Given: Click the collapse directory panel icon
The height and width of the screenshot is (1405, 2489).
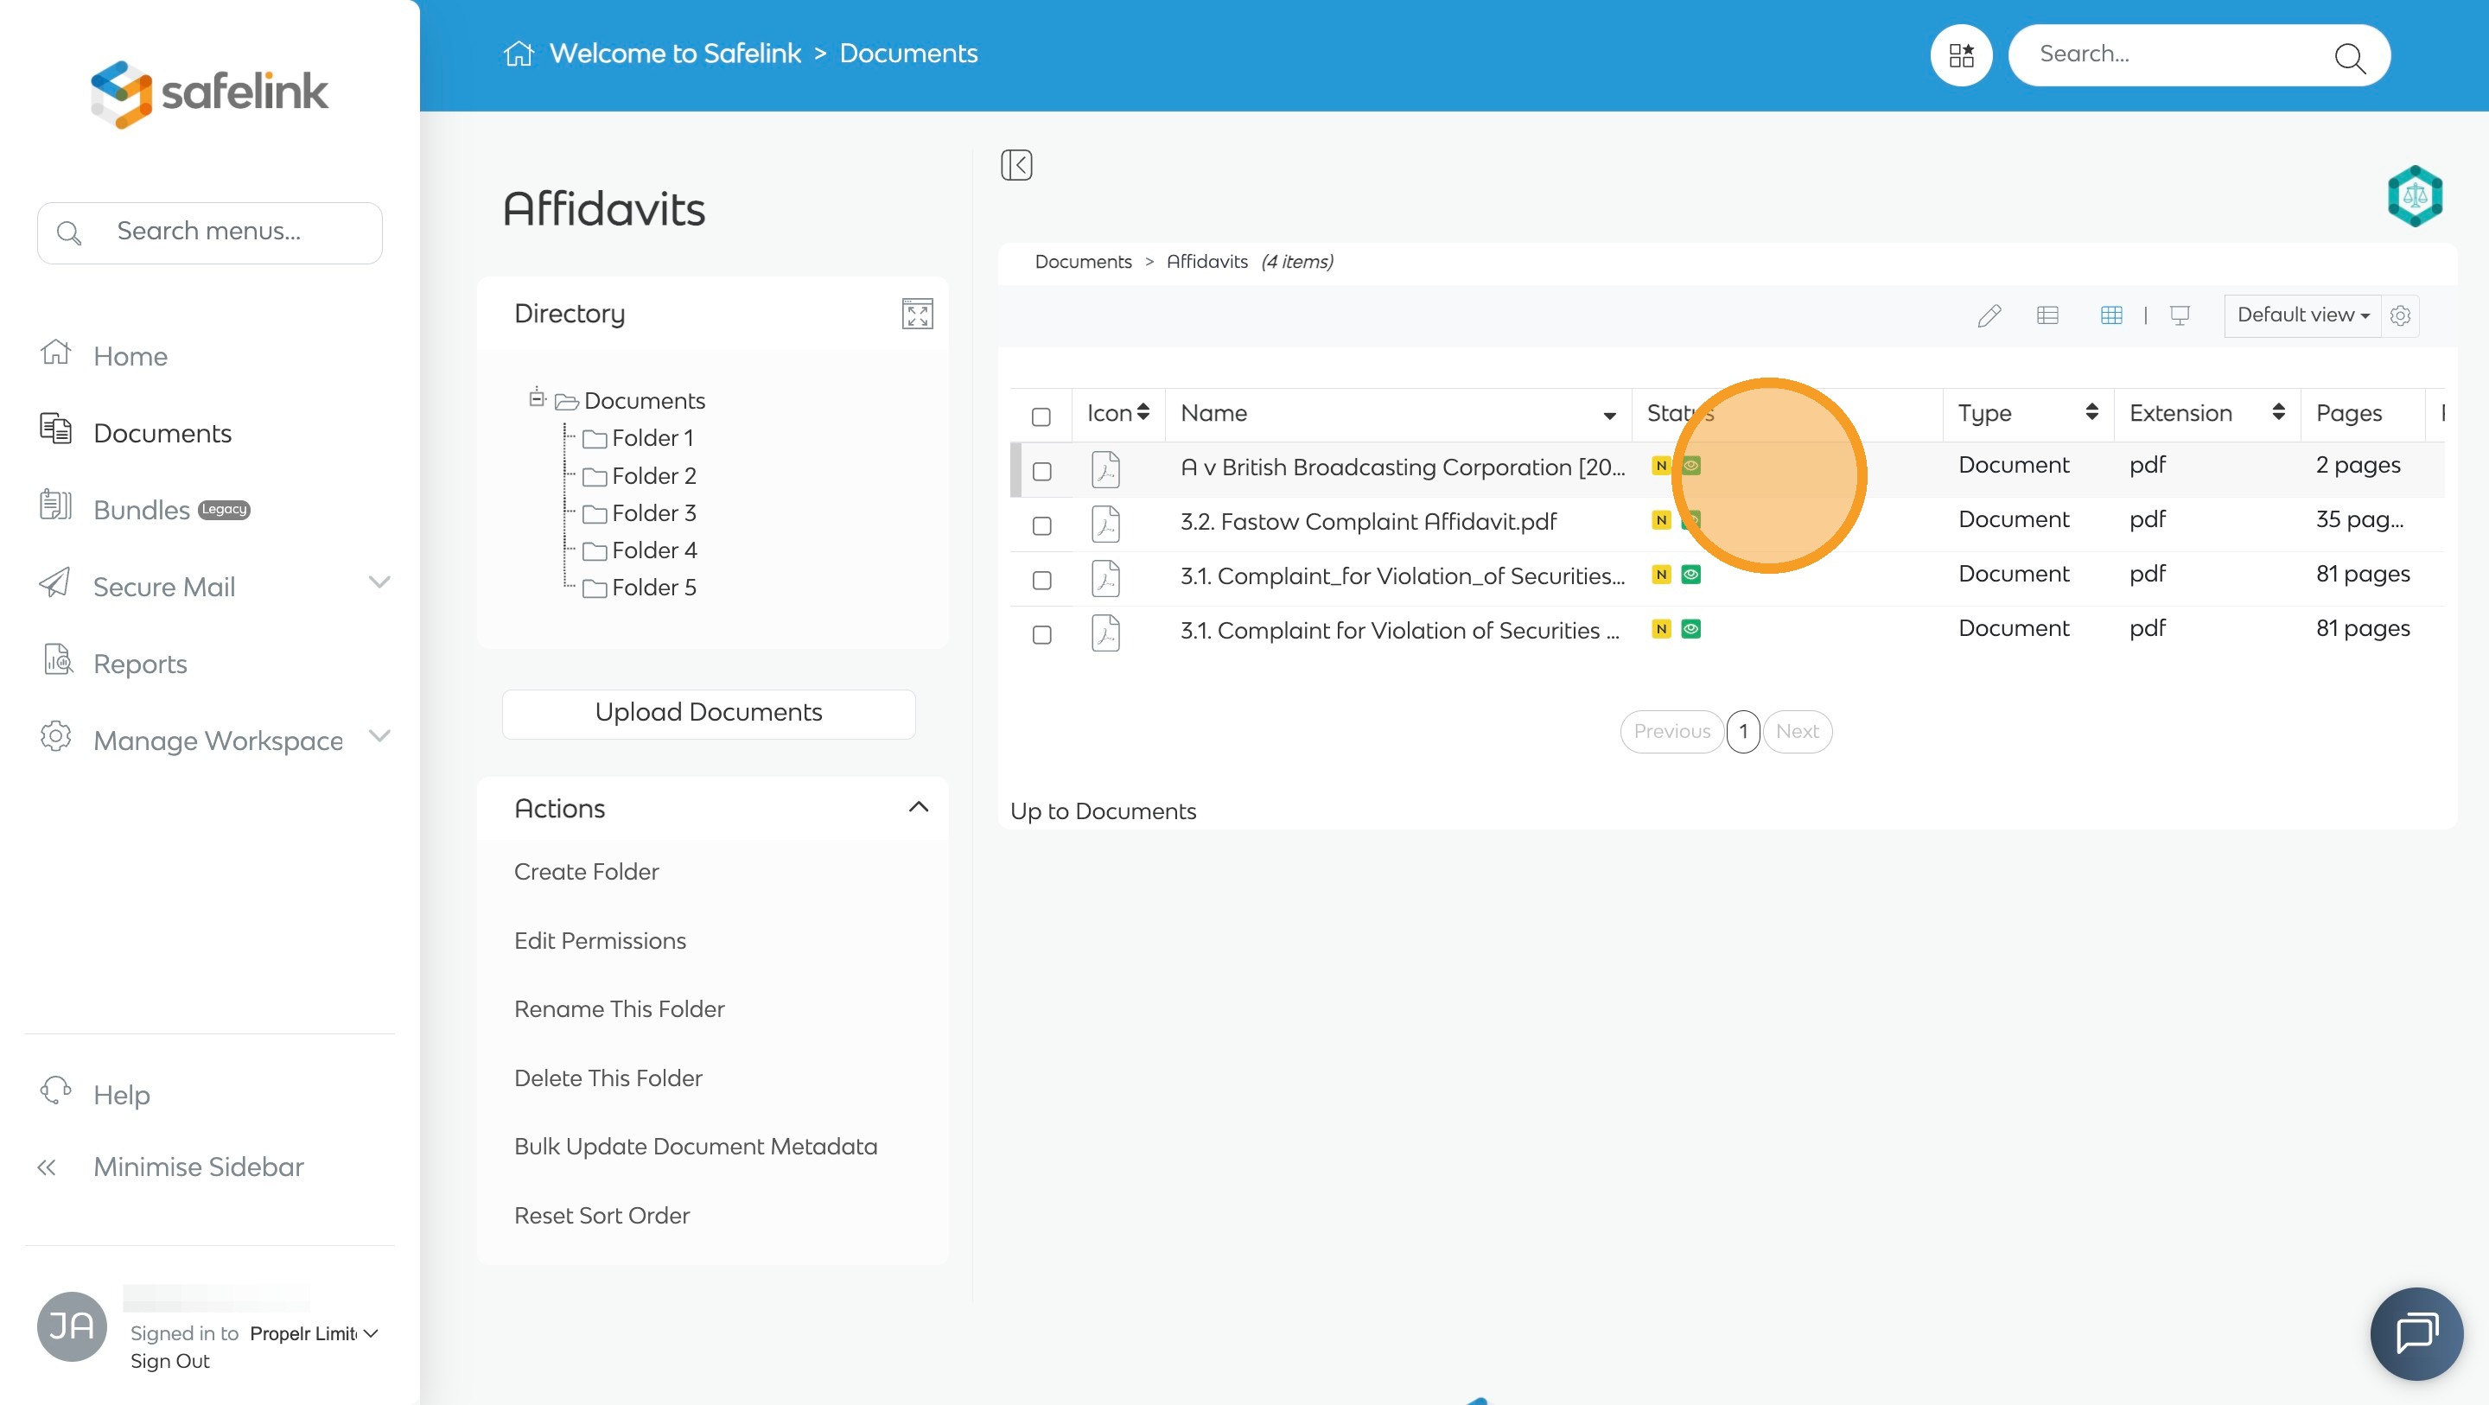Looking at the screenshot, I should (1016, 165).
